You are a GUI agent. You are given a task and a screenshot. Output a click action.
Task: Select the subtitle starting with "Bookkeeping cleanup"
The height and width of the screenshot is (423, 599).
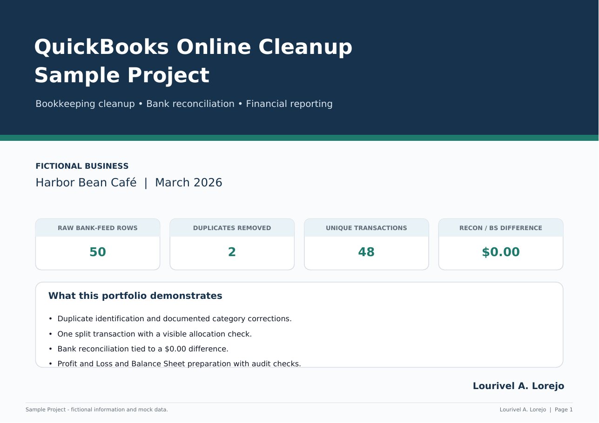pos(184,104)
